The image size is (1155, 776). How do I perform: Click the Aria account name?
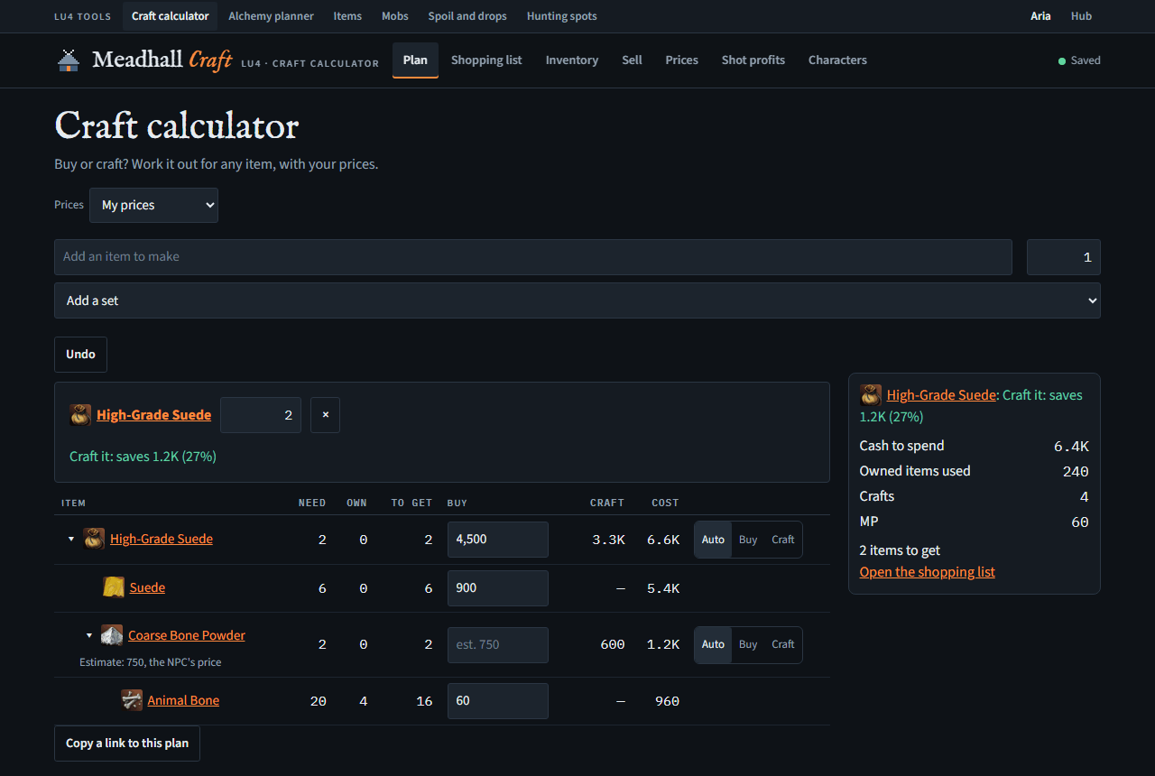(x=1040, y=16)
